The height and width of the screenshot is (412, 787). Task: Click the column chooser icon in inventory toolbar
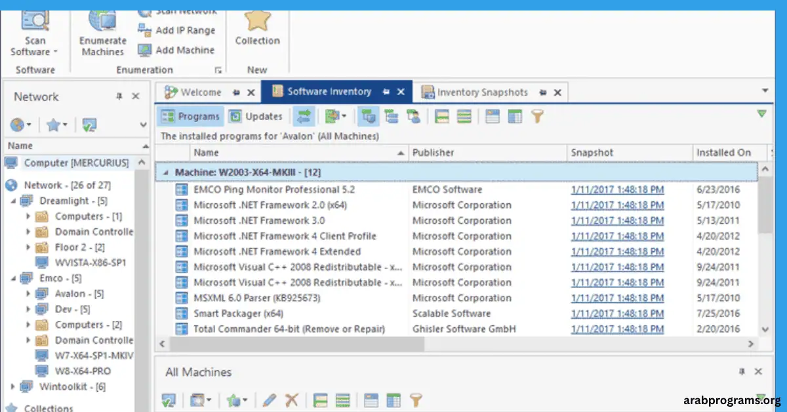click(x=515, y=117)
